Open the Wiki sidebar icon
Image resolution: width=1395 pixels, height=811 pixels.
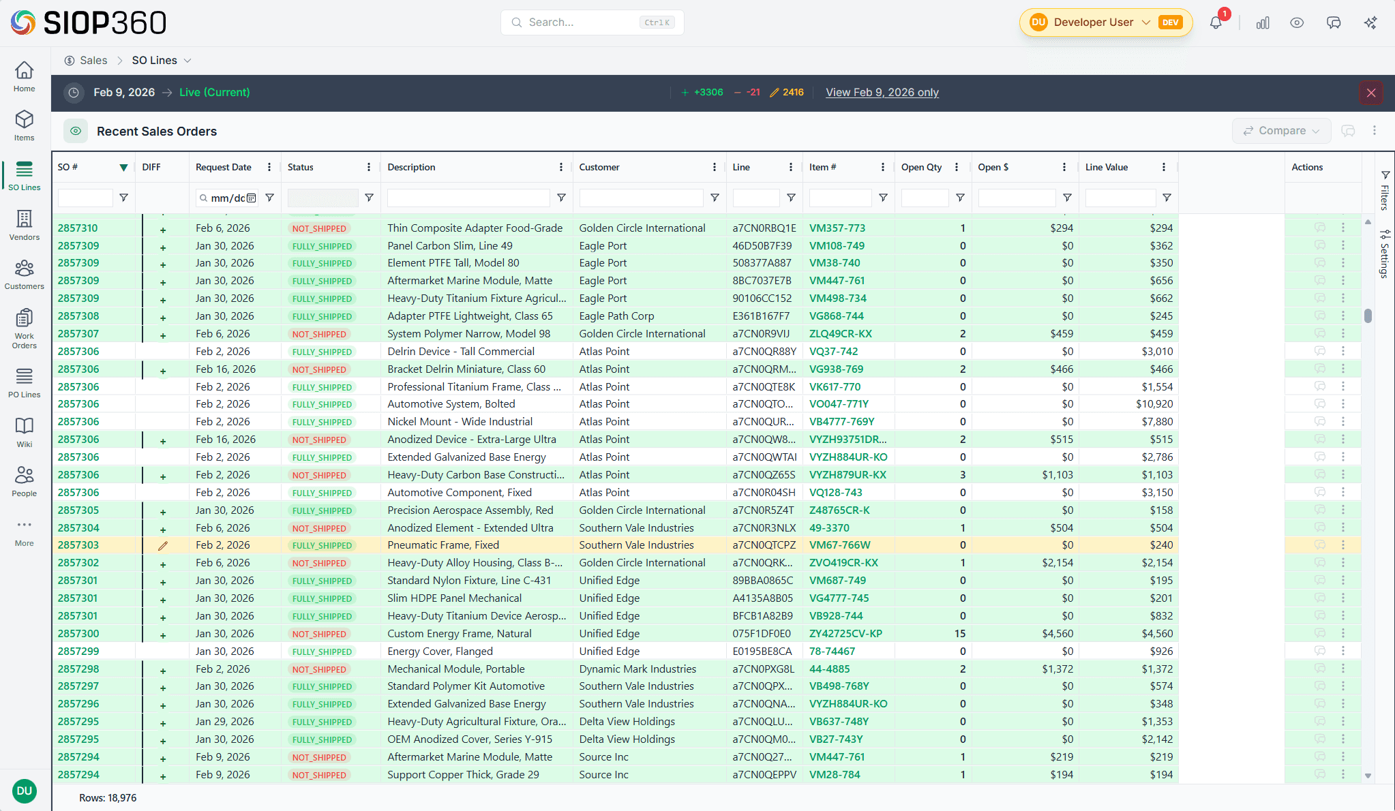[x=25, y=432]
